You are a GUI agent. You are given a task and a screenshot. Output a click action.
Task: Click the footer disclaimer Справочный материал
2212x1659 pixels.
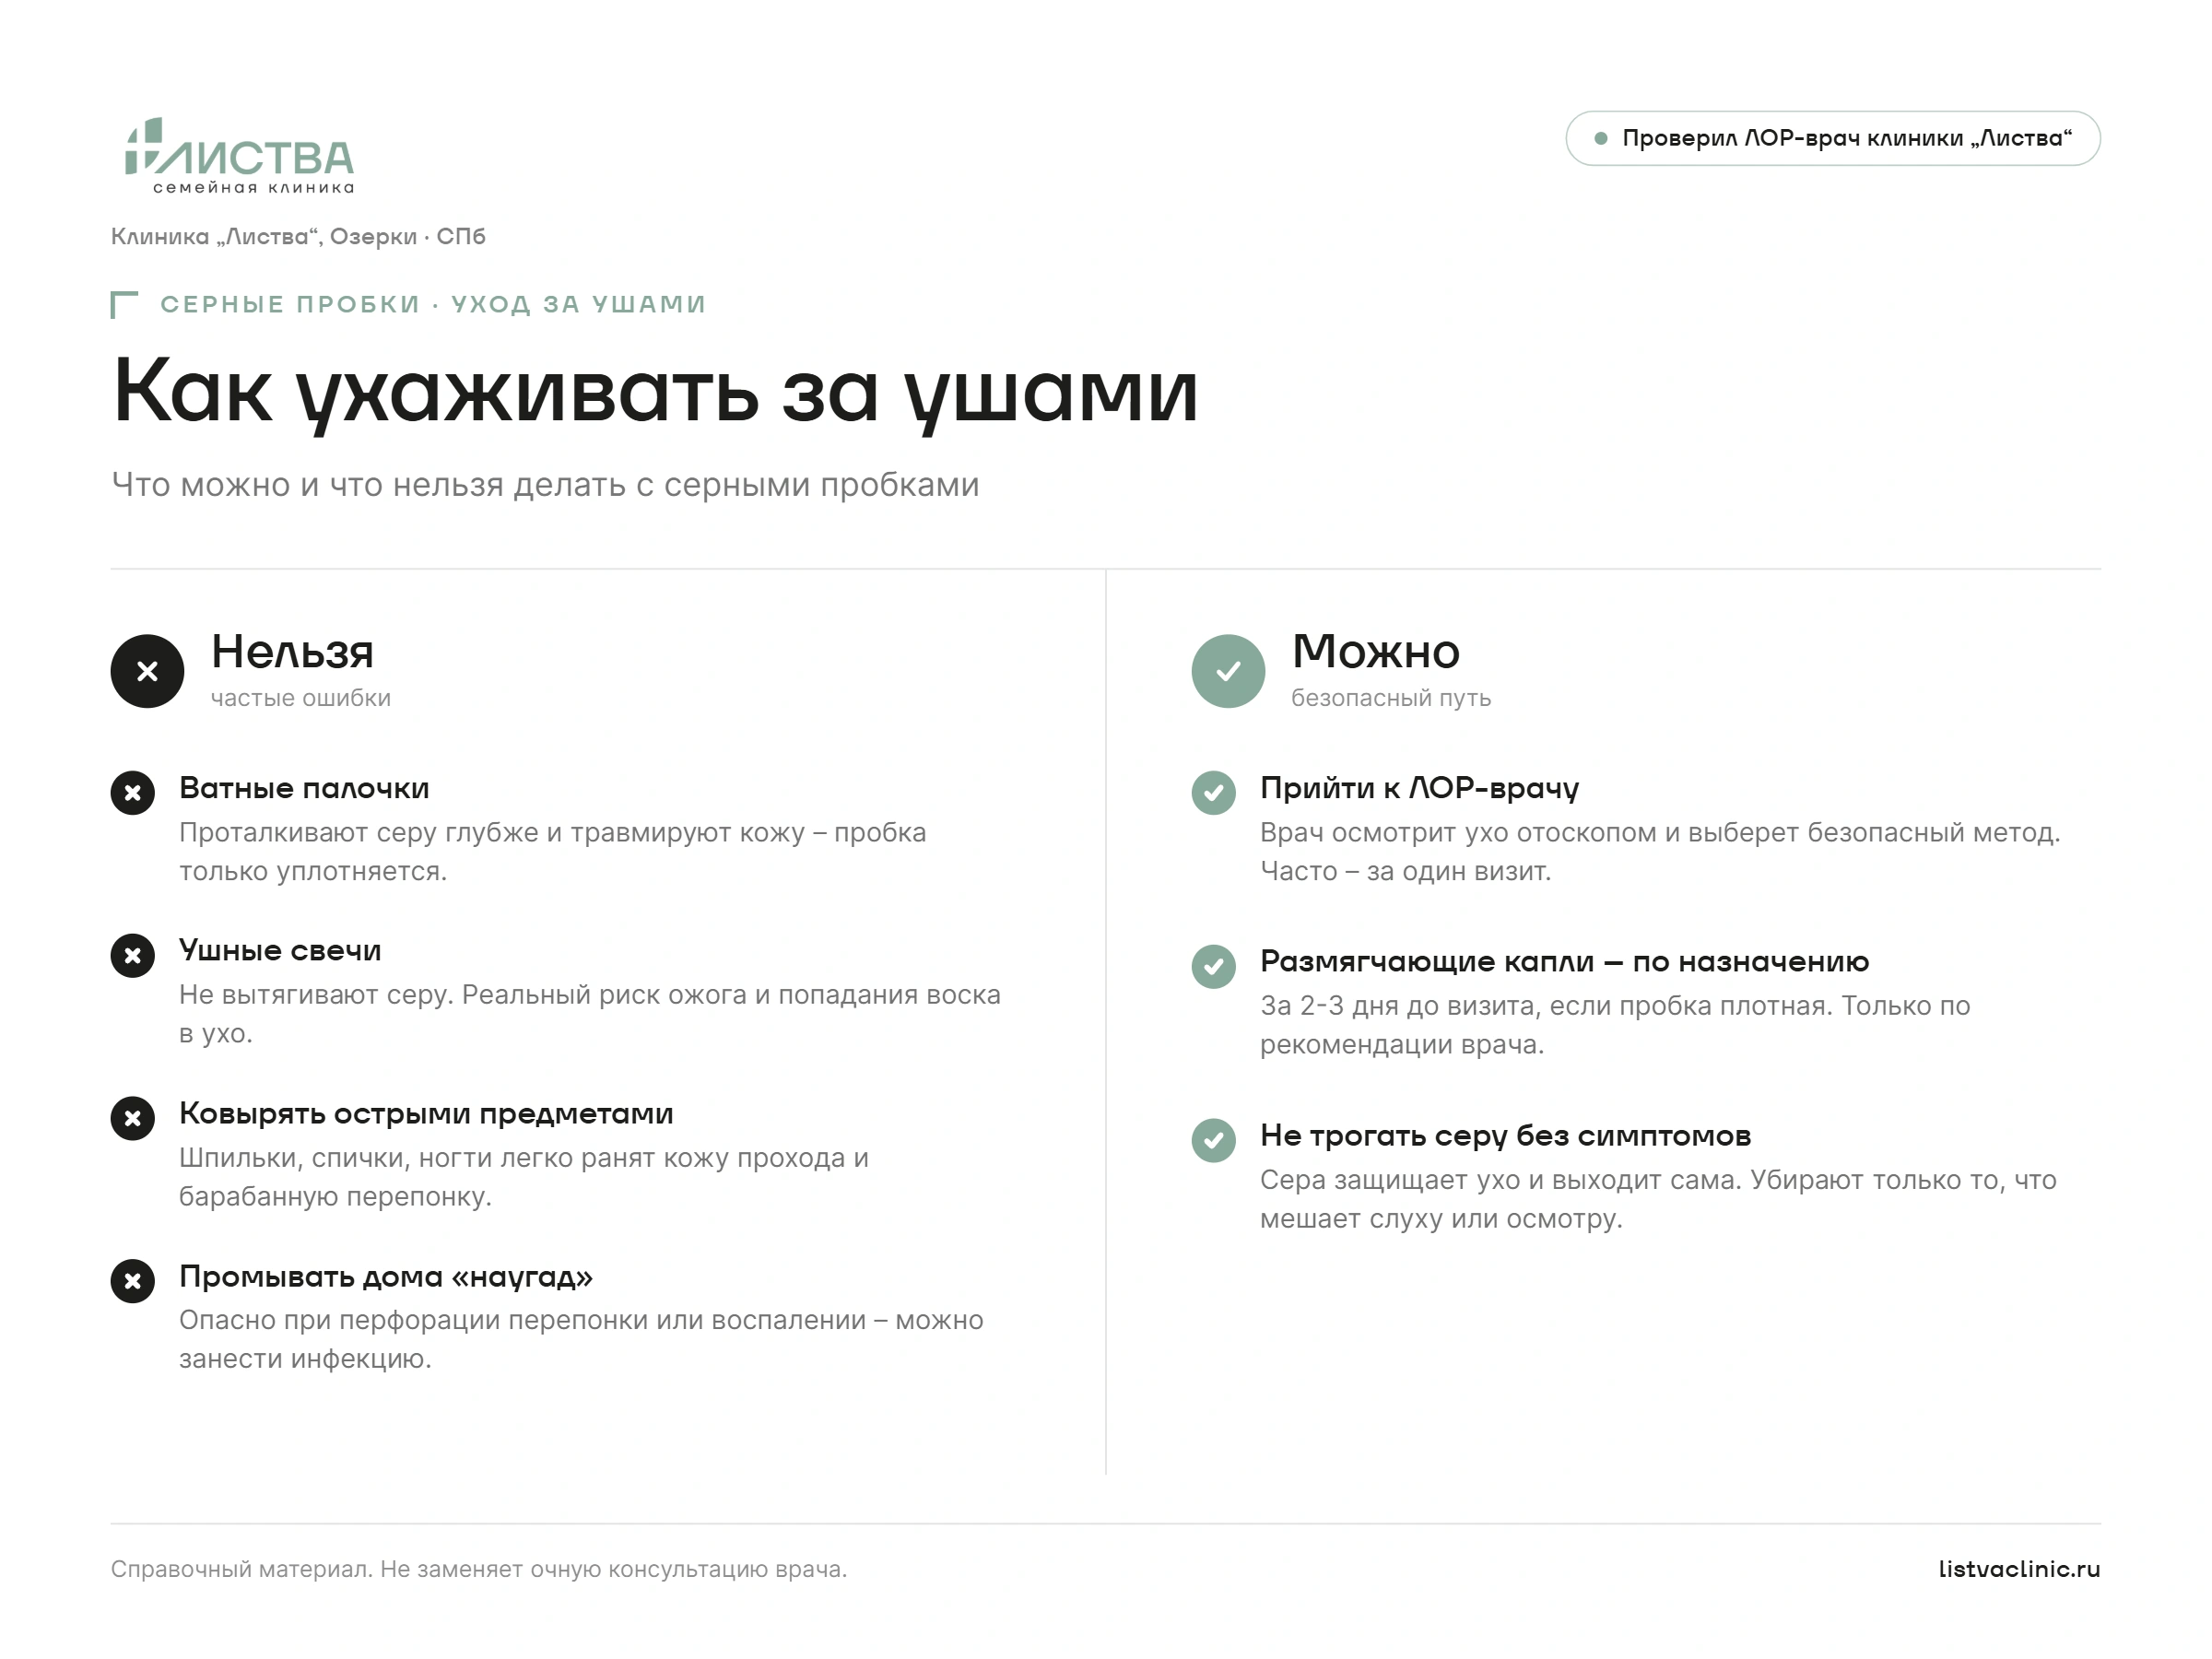pos(479,1570)
